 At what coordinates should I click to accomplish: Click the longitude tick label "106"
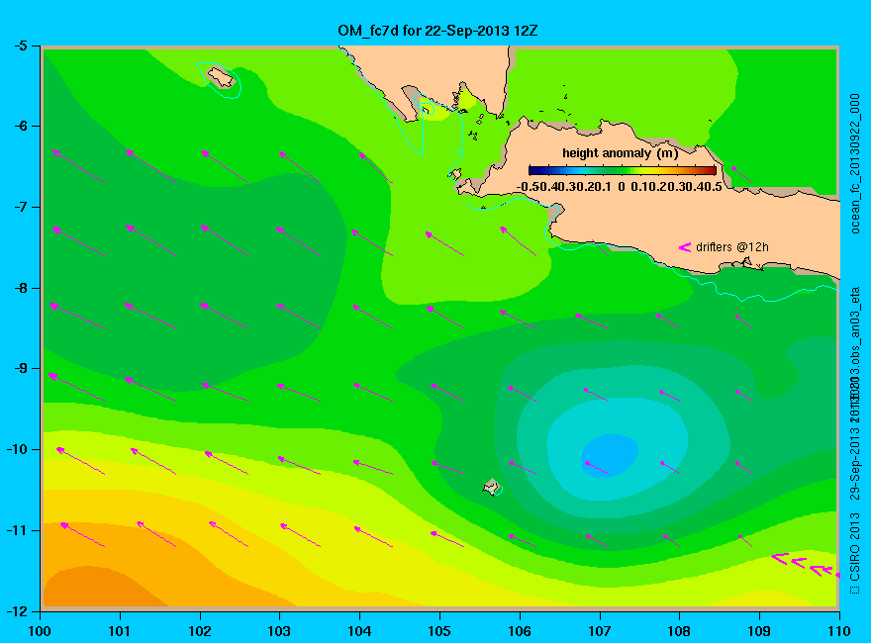click(520, 631)
